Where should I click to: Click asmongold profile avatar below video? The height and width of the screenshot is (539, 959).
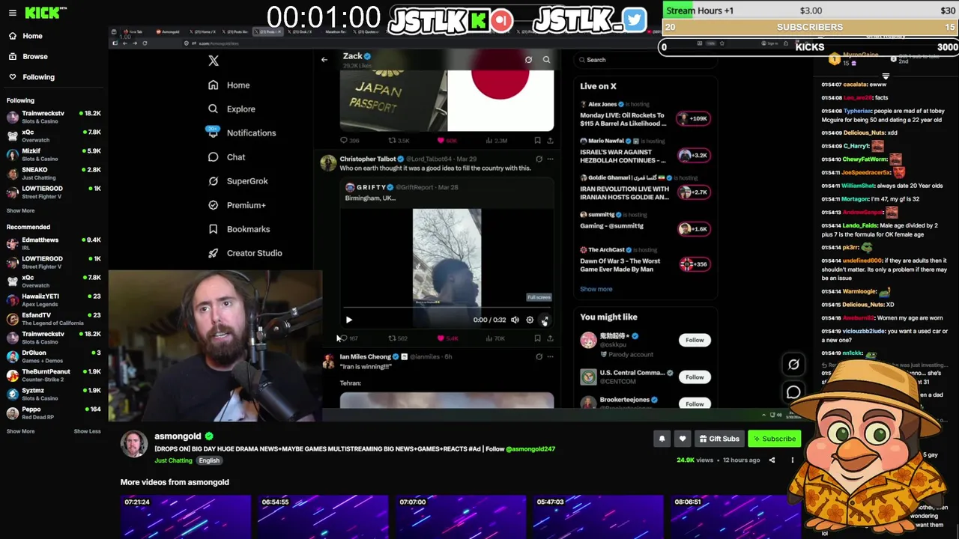pyautogui.click(x=134, y=444)
